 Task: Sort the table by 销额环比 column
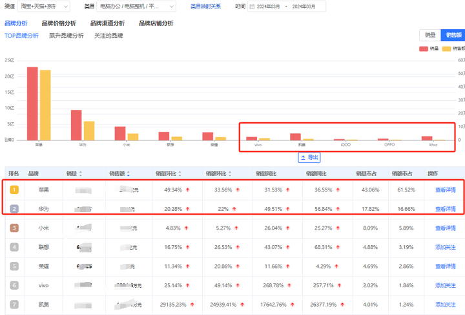230,174
